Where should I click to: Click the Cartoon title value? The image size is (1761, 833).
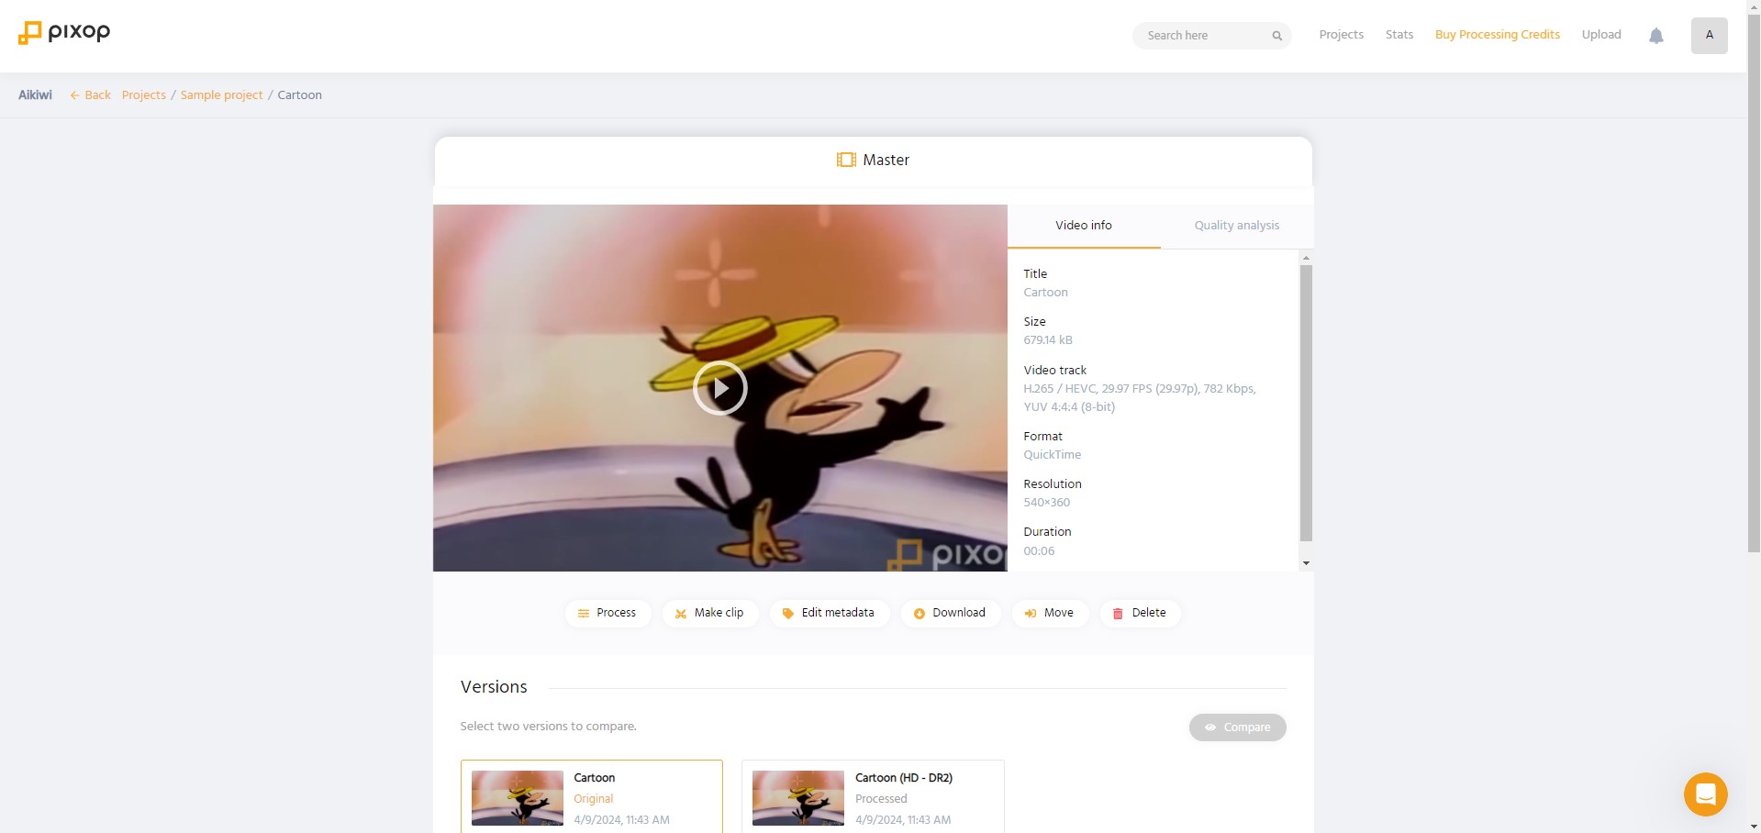point(1045,293)
